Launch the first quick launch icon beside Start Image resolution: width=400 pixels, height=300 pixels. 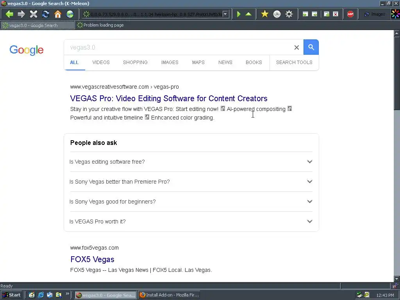pyautogui.click(x=32, y=295)
